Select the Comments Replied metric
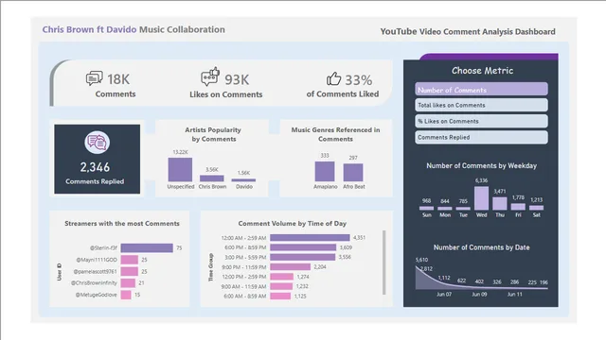Image resolution: width=606 pixels, height=340 pixels. (x=481, y=137)
